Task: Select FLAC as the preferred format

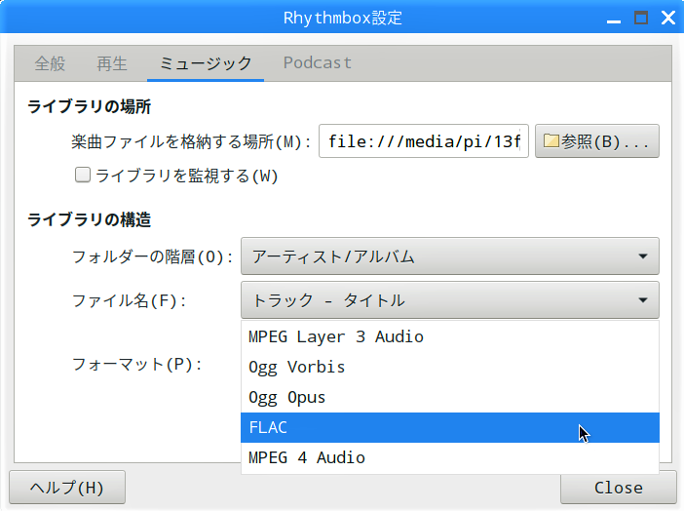Action: 449,427
